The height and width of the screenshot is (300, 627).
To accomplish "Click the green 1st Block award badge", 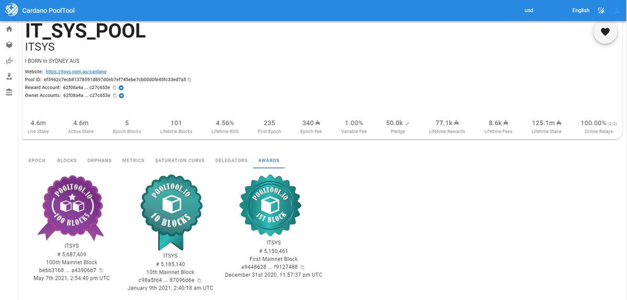I will tap(270, 205).
